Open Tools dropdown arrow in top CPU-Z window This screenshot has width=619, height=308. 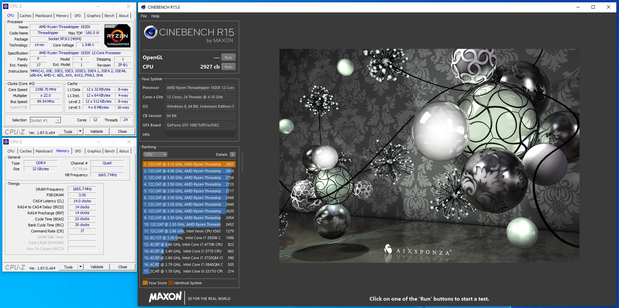(x=80, y=131)
